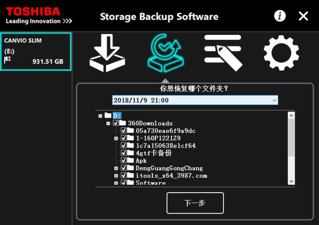Select the 360Downloads folder name
Image resolution: width=319 pixels, height=225 pixels.
[x=150, y=123]
